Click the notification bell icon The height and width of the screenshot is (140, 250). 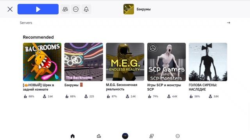point(86,9)
